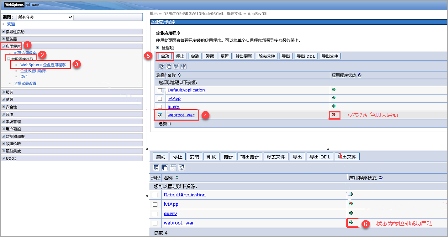Click 除去文件 button in upper toolbar
Screen dimensions: 448x237
click(267, 56)
